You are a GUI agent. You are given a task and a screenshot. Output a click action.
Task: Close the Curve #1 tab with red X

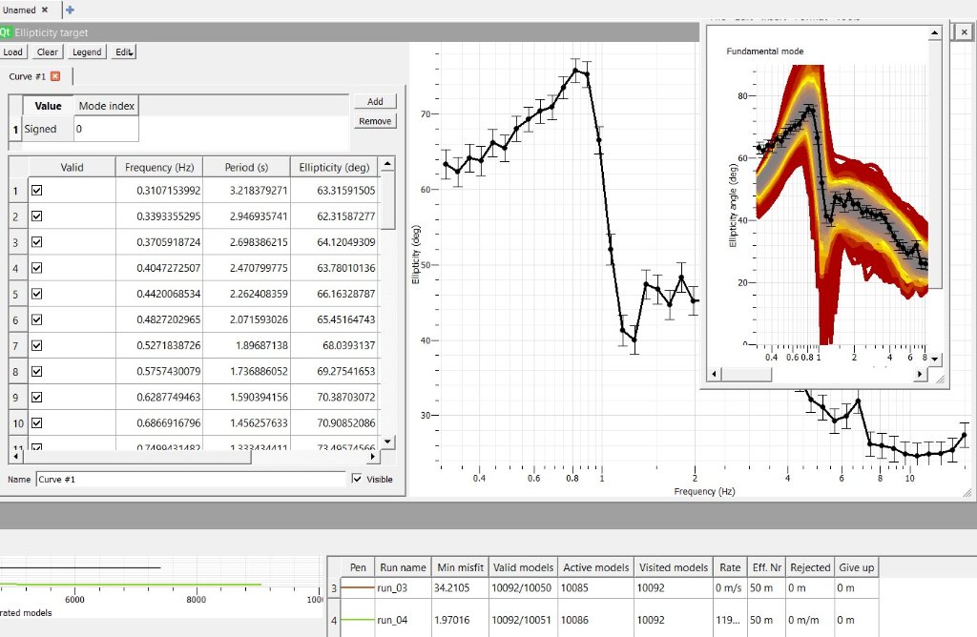pyautogui.click(x=55, y=76)
